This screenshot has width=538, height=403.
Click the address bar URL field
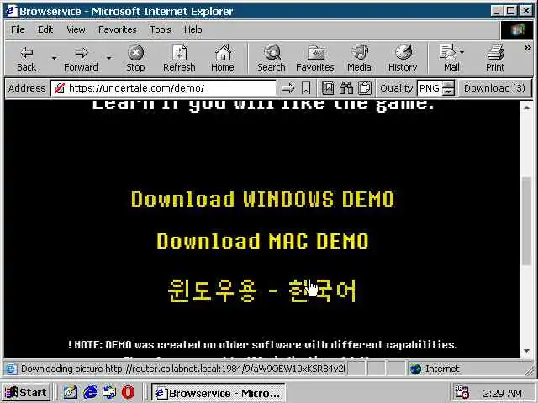[164, 88]
